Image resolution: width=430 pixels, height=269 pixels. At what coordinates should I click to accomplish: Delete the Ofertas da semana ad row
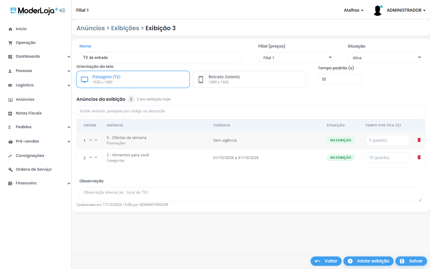tap(419, 140)
